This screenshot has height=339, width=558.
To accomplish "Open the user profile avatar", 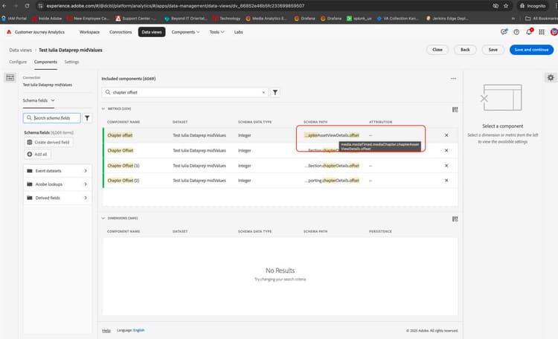I will coord(554,32).
